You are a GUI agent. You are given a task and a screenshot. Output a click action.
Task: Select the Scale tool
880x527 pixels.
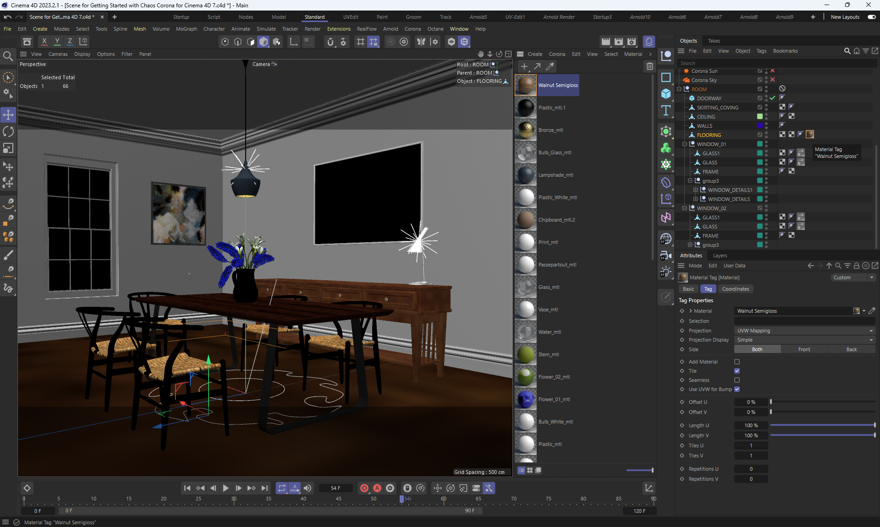pos(8,148)
